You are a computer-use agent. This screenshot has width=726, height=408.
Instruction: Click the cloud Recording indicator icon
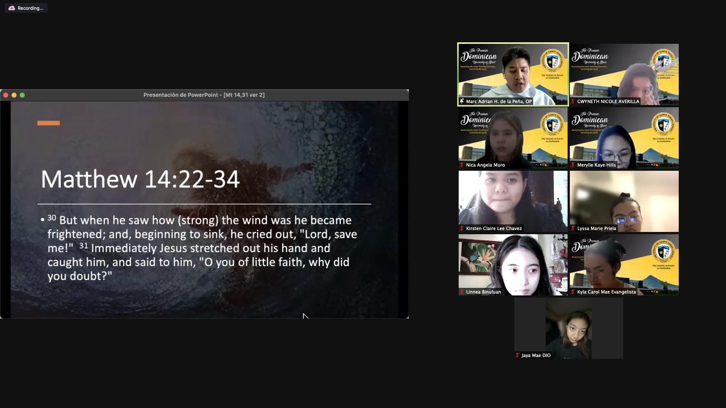[12, 8]
